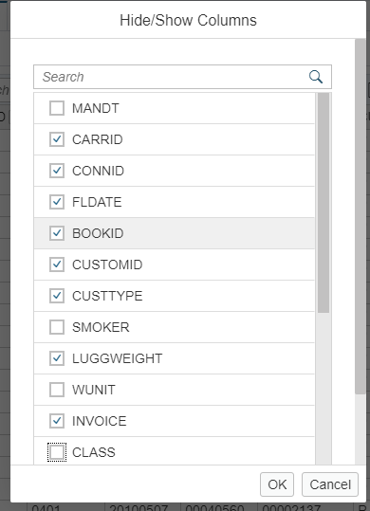
Task: Uncheck the CUSTTYPE column checkbox
Action: (57, 296)
